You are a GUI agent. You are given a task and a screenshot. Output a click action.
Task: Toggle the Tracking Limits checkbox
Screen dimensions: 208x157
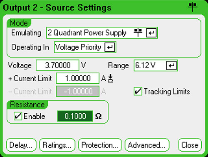138,91
